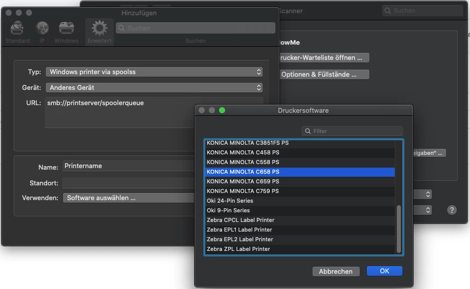Click the Name field containing Printername
Image resolution: width=470 pixels, height=289 pixels.
tap(129, 166)
